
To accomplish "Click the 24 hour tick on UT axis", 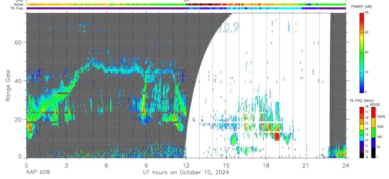I will point(346,165).
